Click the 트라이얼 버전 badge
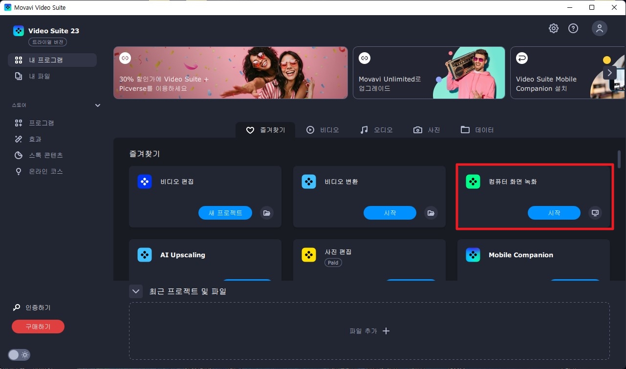The width and height of the screenshot is (626, 369). pyautogui.click(x=47, y=42)
